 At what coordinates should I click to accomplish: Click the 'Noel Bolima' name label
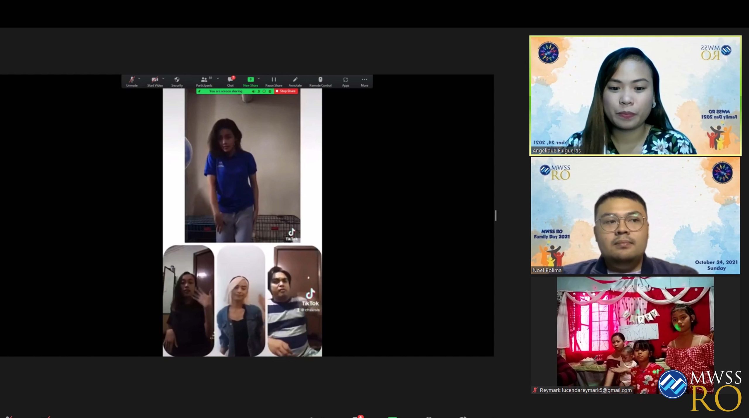coord(547,270)
